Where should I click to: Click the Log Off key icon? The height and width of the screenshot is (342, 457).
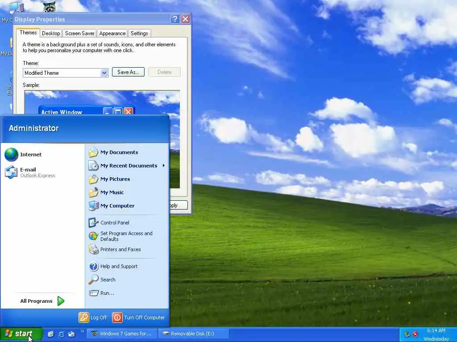pyautogui.click(x=83, y=318)
